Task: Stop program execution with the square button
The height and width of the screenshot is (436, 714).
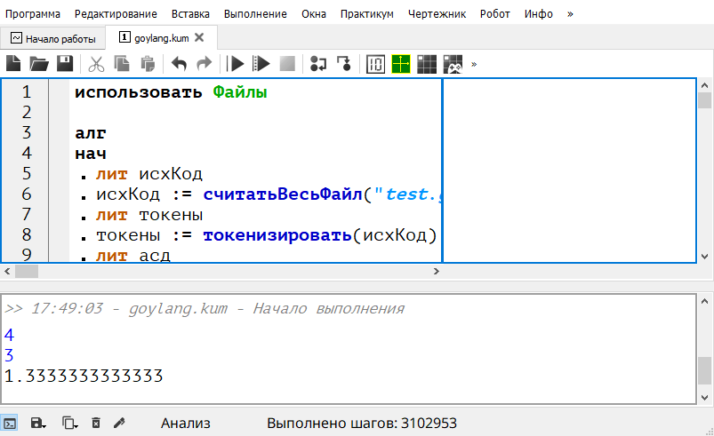Action: 286,64
